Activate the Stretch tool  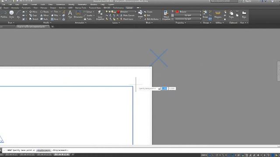coord(34,19)
